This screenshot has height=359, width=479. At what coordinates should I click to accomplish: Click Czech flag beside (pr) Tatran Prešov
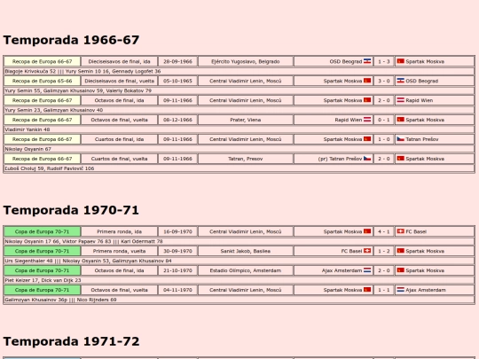[367, 159]
